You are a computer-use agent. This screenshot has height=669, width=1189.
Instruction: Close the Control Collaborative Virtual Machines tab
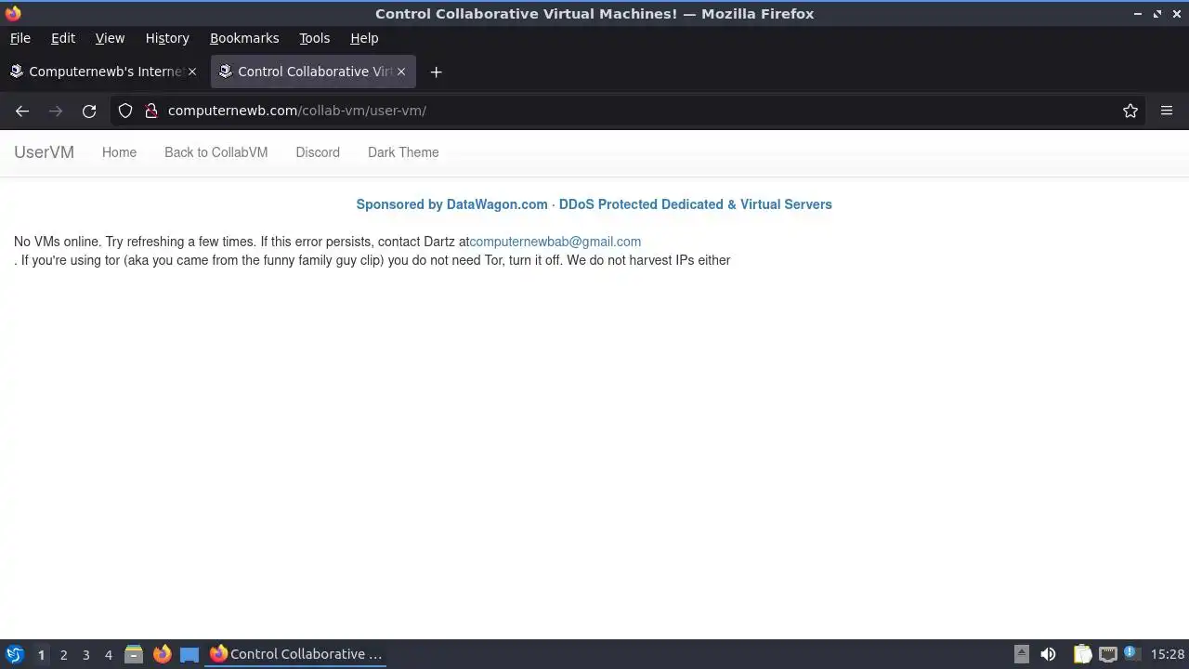tap(401, 72)
